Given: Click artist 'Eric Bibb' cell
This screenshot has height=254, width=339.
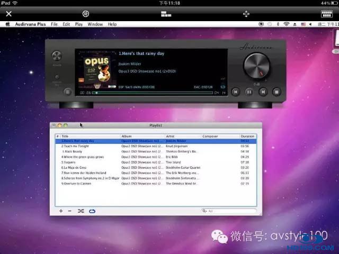Looking at the screenshot, I should [x=172, y=157].
